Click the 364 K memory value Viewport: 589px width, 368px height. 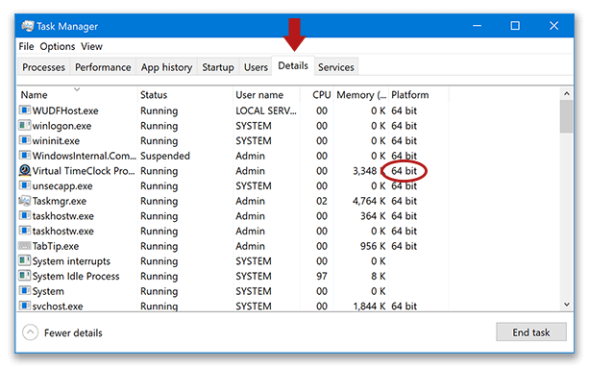[x=373, y=216]
